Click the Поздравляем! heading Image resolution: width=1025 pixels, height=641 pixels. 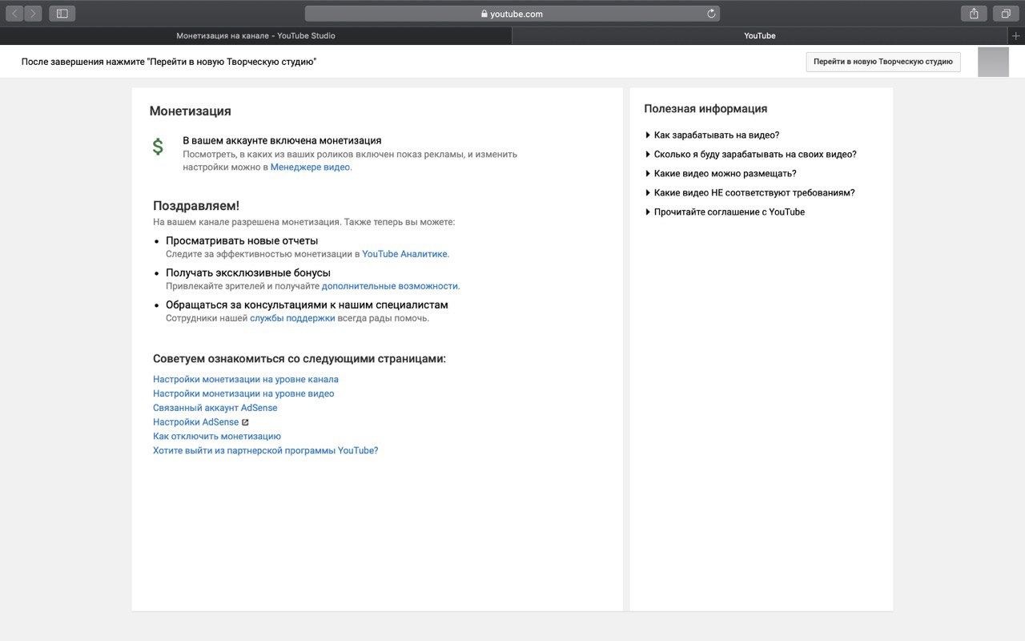(196, 206)
